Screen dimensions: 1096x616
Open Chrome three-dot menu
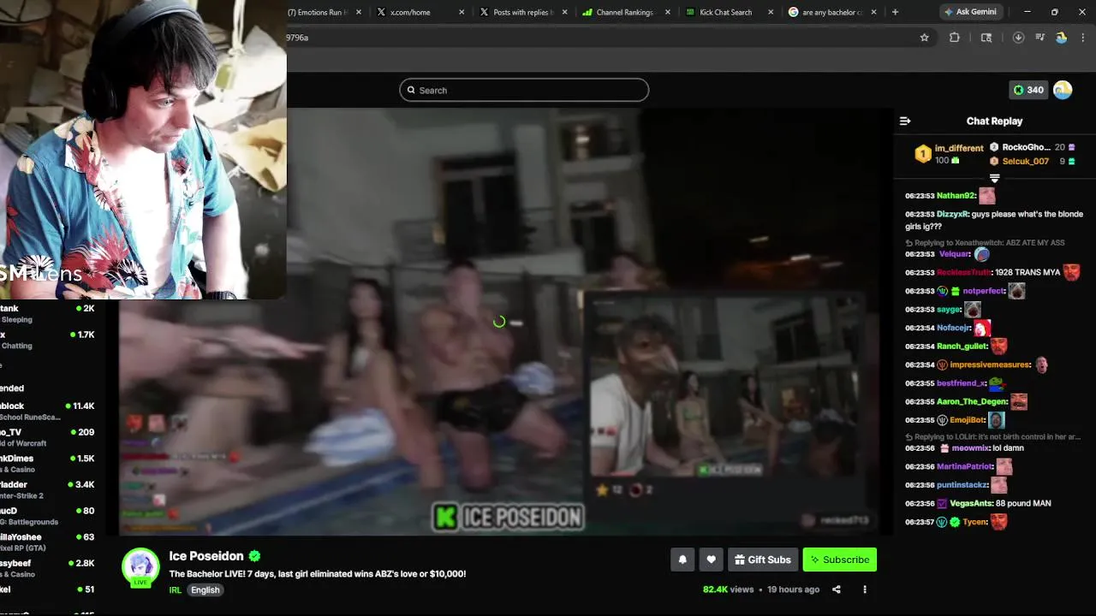pos(1083,38)
